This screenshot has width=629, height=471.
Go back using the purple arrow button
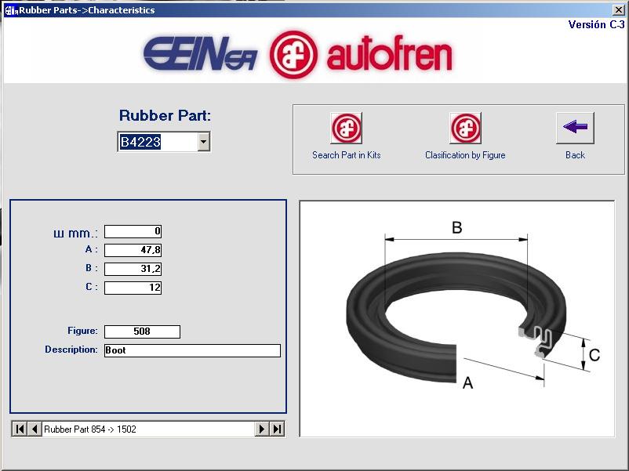click(575, 128)
